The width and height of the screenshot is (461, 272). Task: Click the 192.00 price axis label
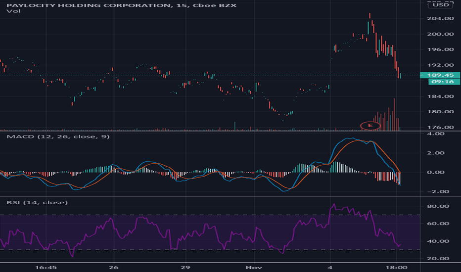[x=440, y=65]
